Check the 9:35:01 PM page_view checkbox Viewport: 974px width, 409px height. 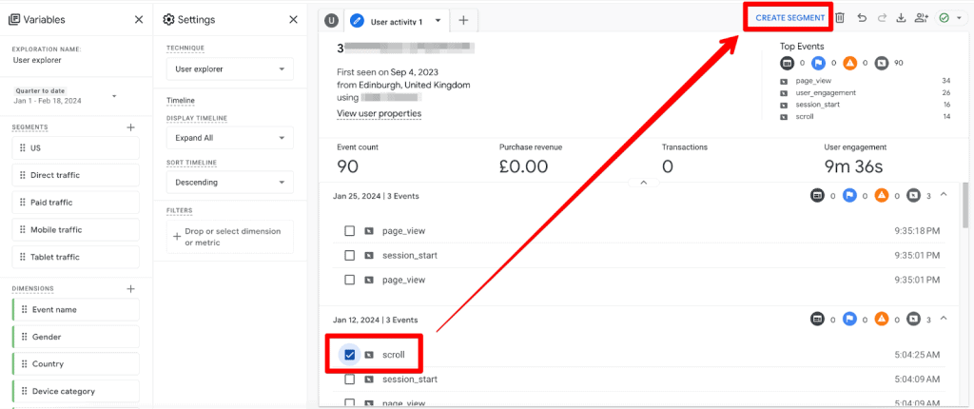tap(350, 280)
